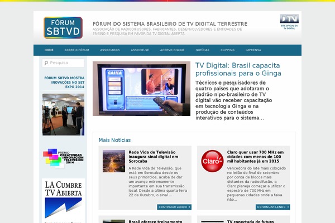This screenshot has height=223, width=335.
Task: Open Sobre o Fórum menu
Action: 76,50
